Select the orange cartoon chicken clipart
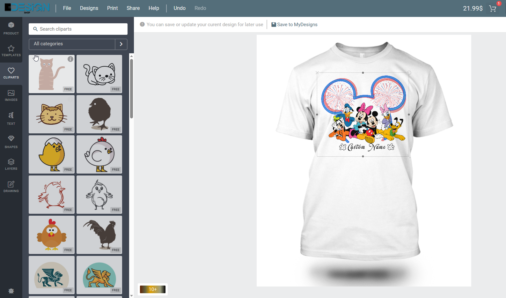 52,235
